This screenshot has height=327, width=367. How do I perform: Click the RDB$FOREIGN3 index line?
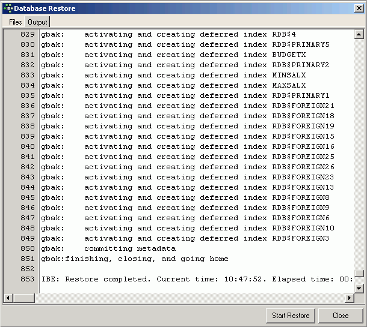(185, 238)
